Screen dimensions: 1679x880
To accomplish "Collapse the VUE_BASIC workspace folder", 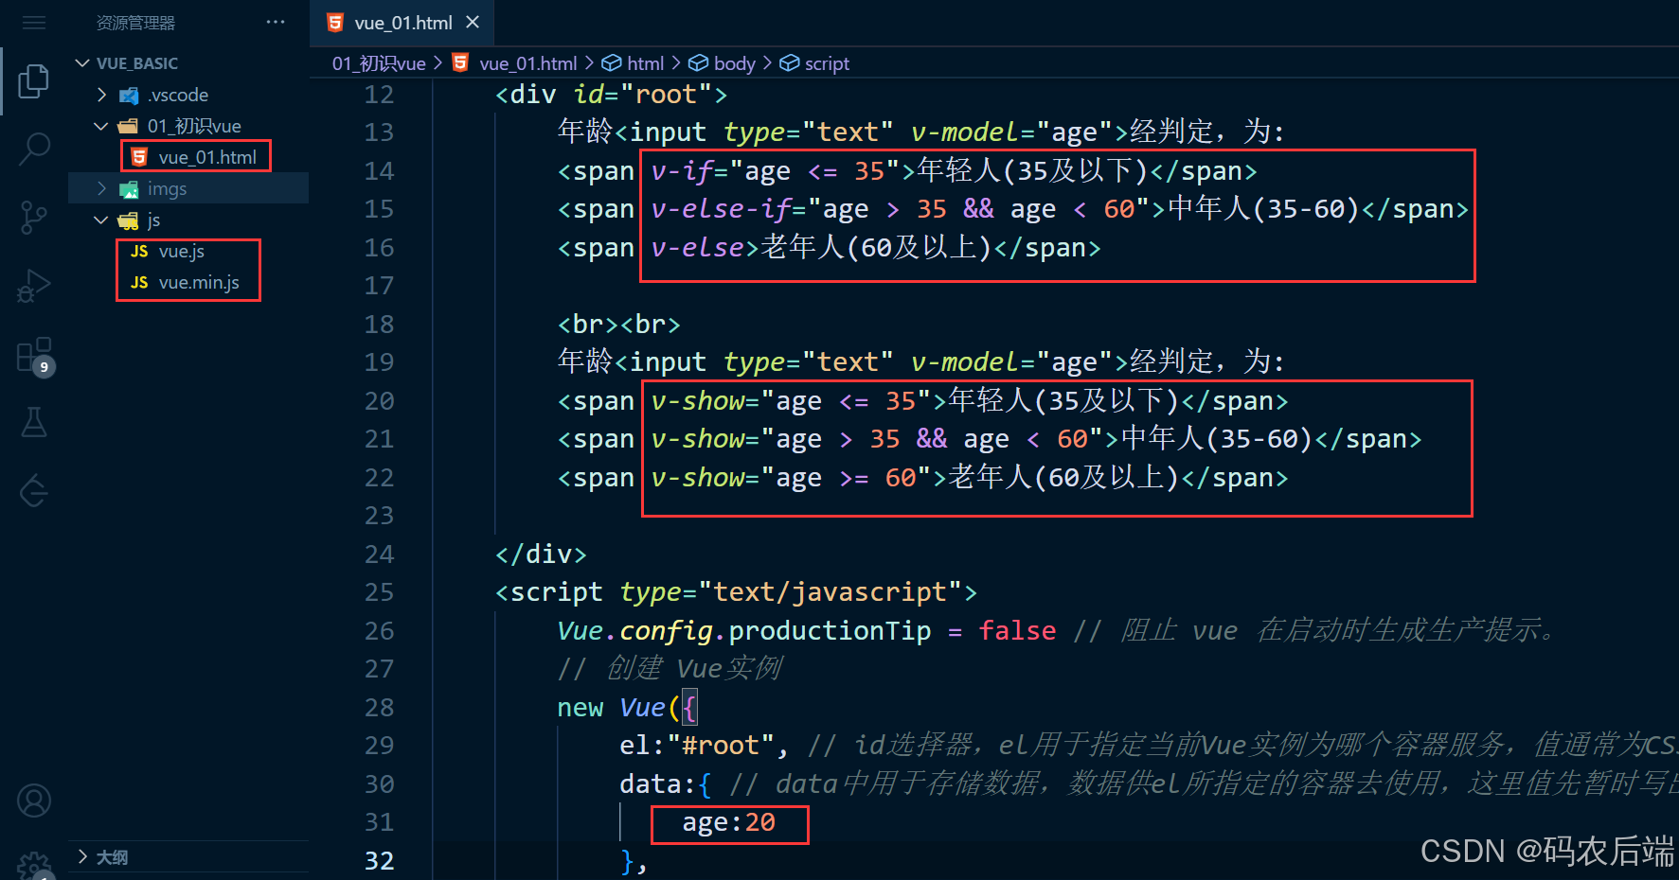I will click(x=82, y=62).
